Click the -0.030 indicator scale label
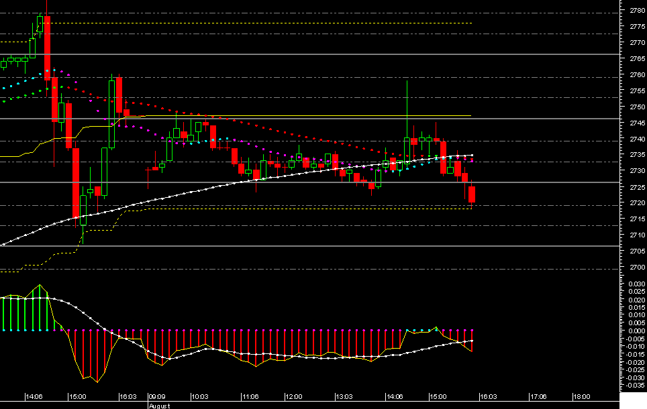This screenshot has height=409, width=647. coord(636,377)
